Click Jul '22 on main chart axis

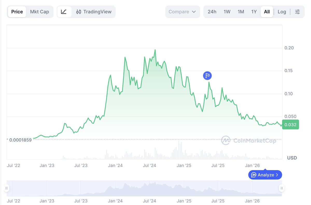pos(13,165)
